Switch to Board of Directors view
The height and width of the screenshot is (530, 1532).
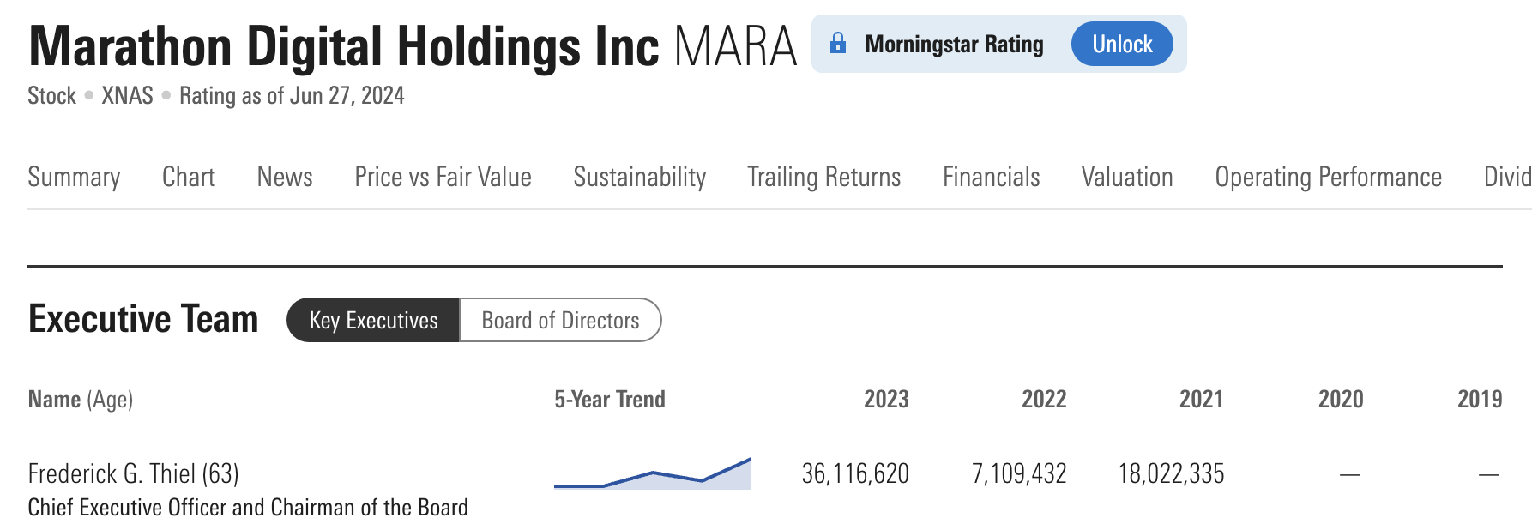[560, 321]
